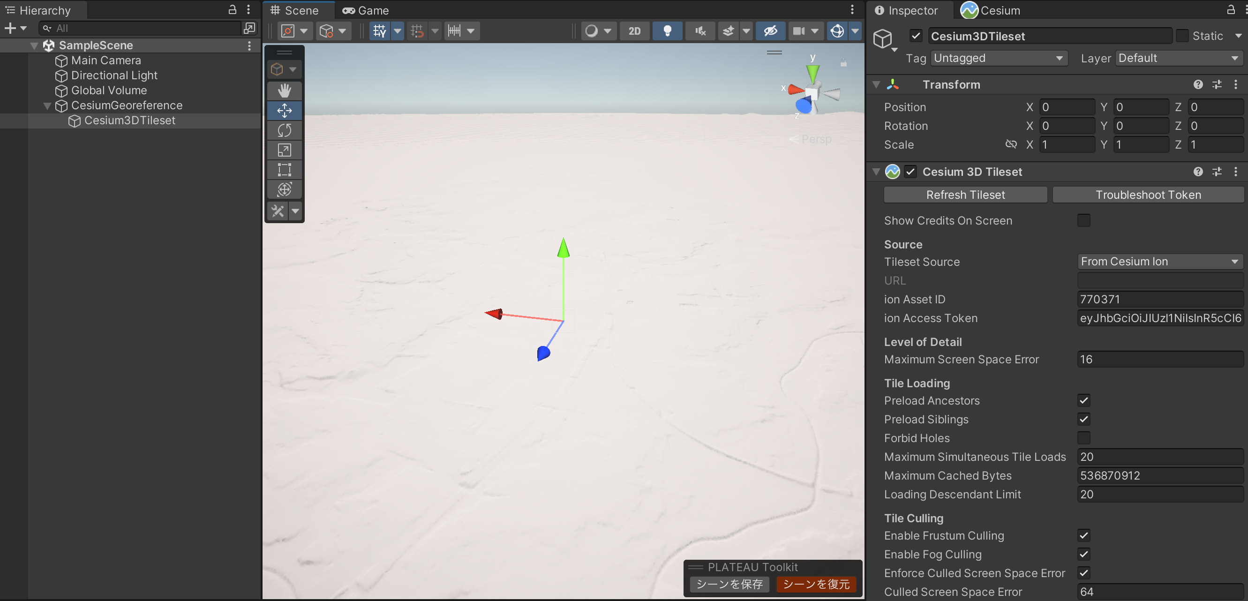Toggle 2D view mode

[634, 31]
